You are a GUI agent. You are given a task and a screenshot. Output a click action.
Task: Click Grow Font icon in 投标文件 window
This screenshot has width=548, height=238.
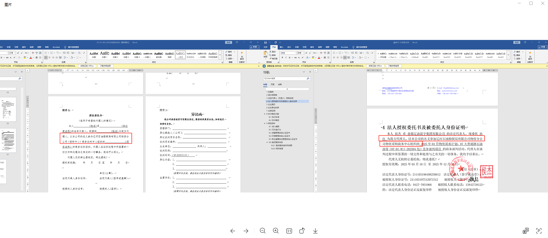(x=306, y=53)
